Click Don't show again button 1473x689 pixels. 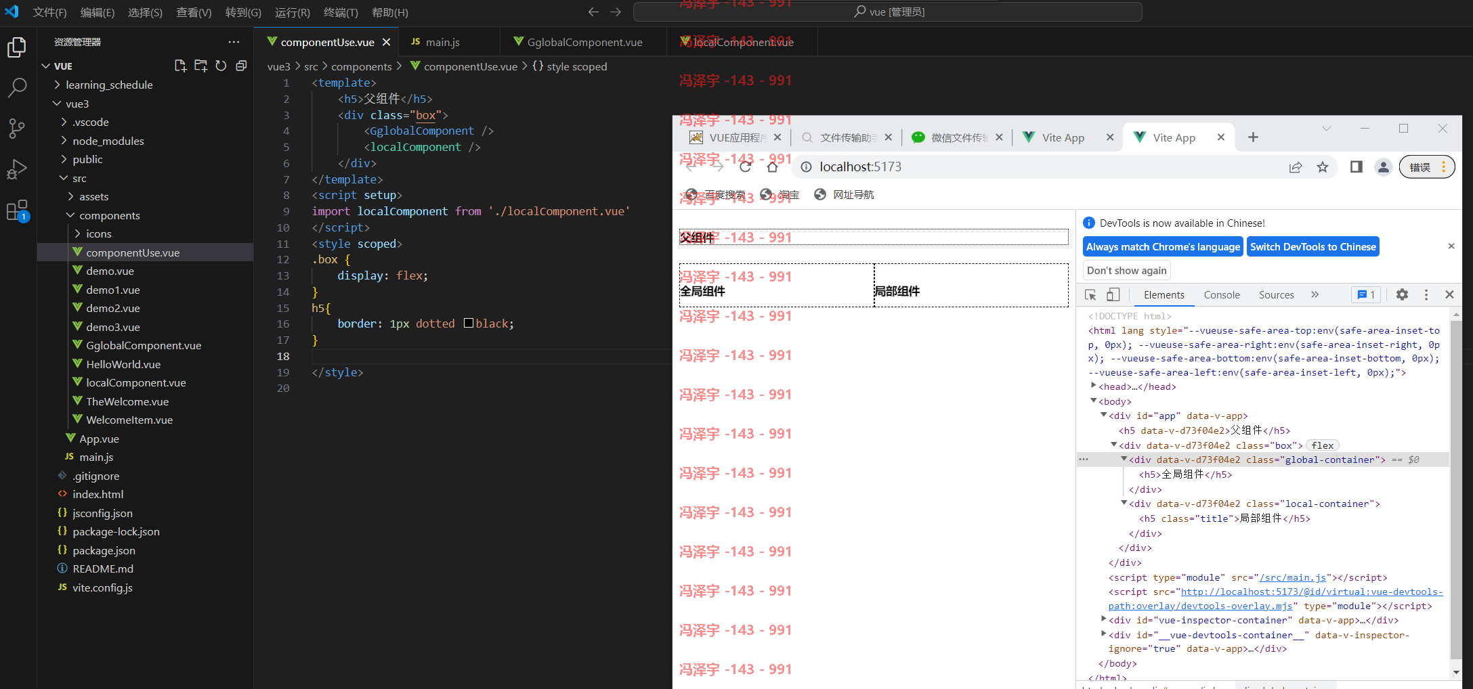click(1126, 270)
